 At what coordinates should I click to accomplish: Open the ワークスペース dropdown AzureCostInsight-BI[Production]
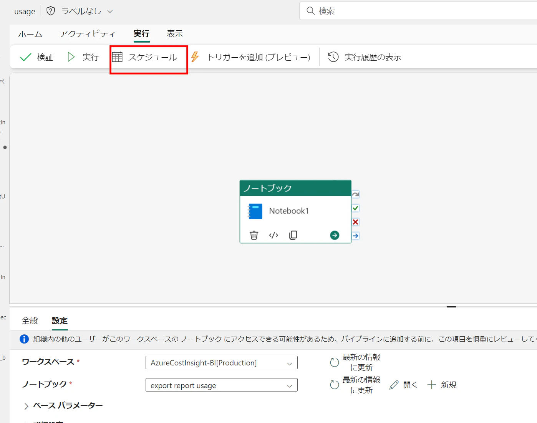pyautogui.click(x=222, y=363)
